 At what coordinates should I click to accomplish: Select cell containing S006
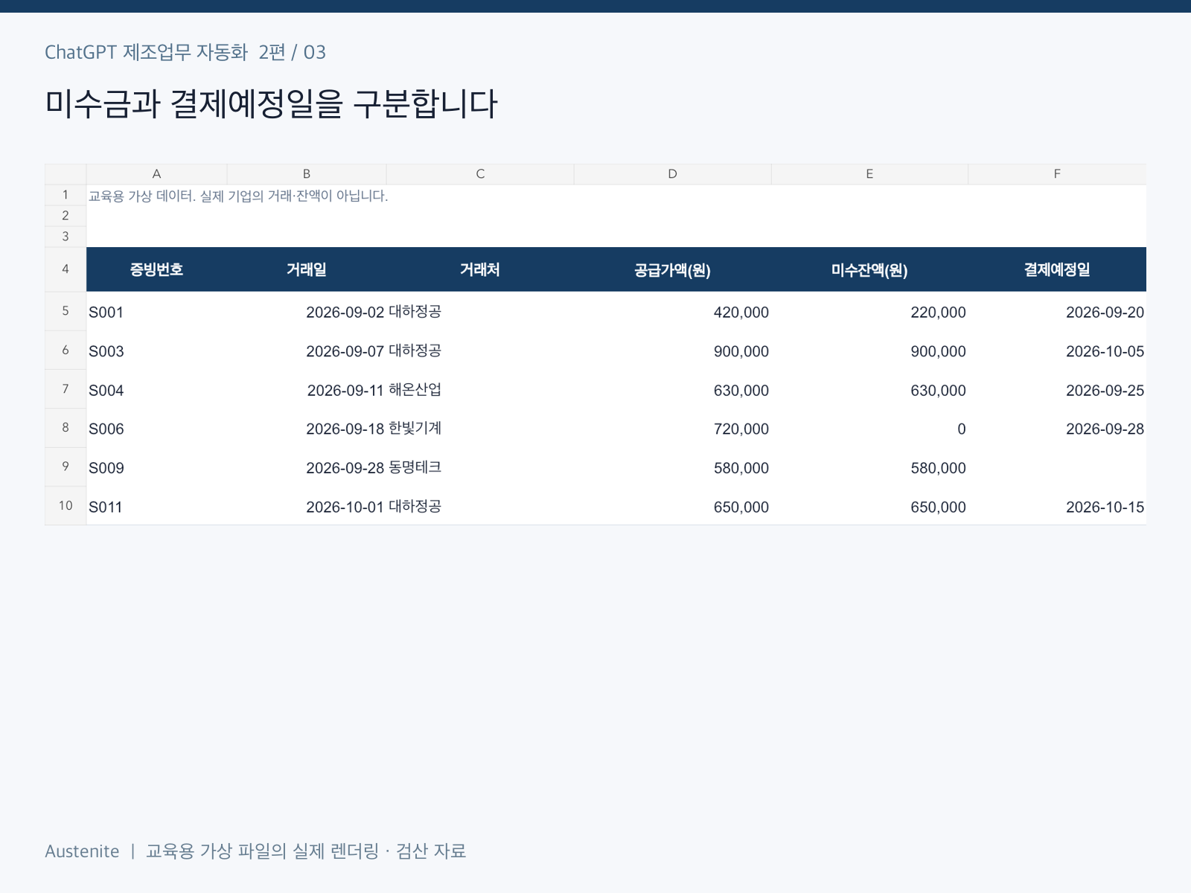(x=156, y=429)
